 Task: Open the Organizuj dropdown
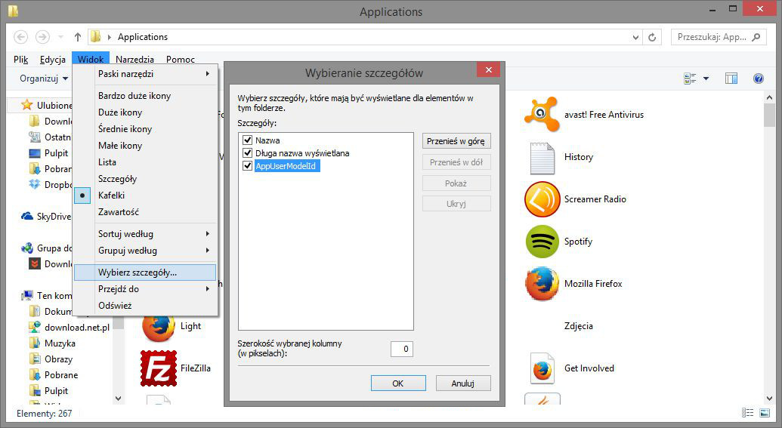44,79
